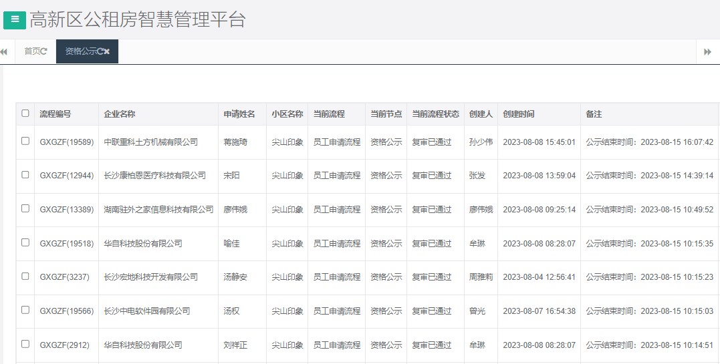Click creator name 曾光
This screenshot has height=364, width=720.
click(477, 311)
